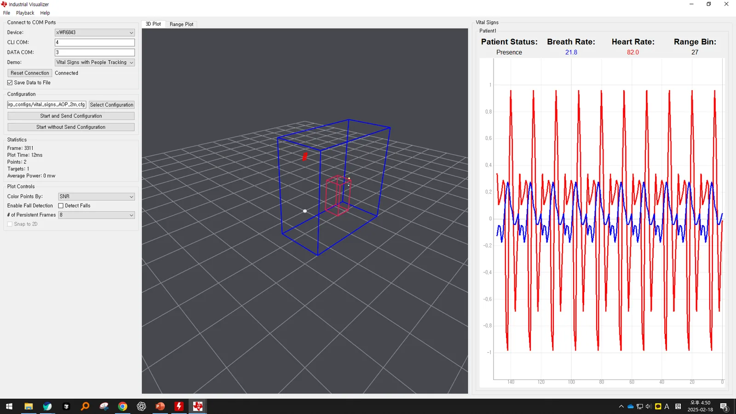Click the Reset Connection button
The height and width of the screenshot is (414, 736).
coord(30,73)
